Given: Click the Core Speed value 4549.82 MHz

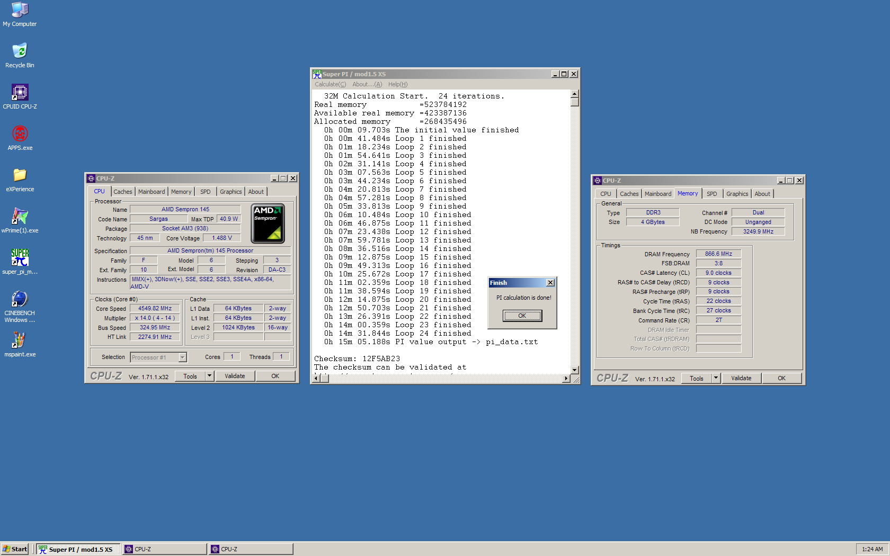Looking at the screenshot, I should coord(155,308).
